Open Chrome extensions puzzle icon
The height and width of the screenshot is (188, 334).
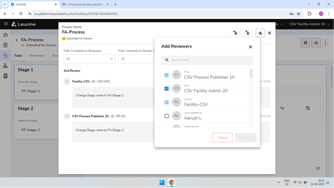coord(310,14)
